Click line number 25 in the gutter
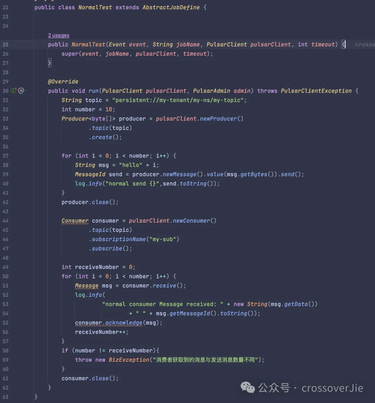Screen dimensions: 375x403 click(x=6, y=44)
